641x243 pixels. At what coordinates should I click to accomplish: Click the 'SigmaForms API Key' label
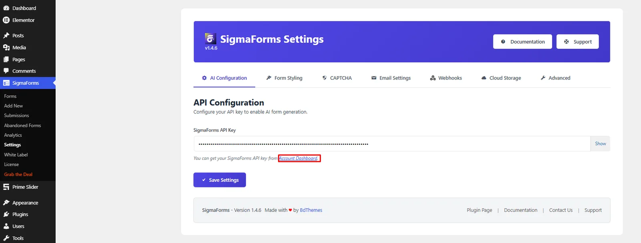(214, 130)
